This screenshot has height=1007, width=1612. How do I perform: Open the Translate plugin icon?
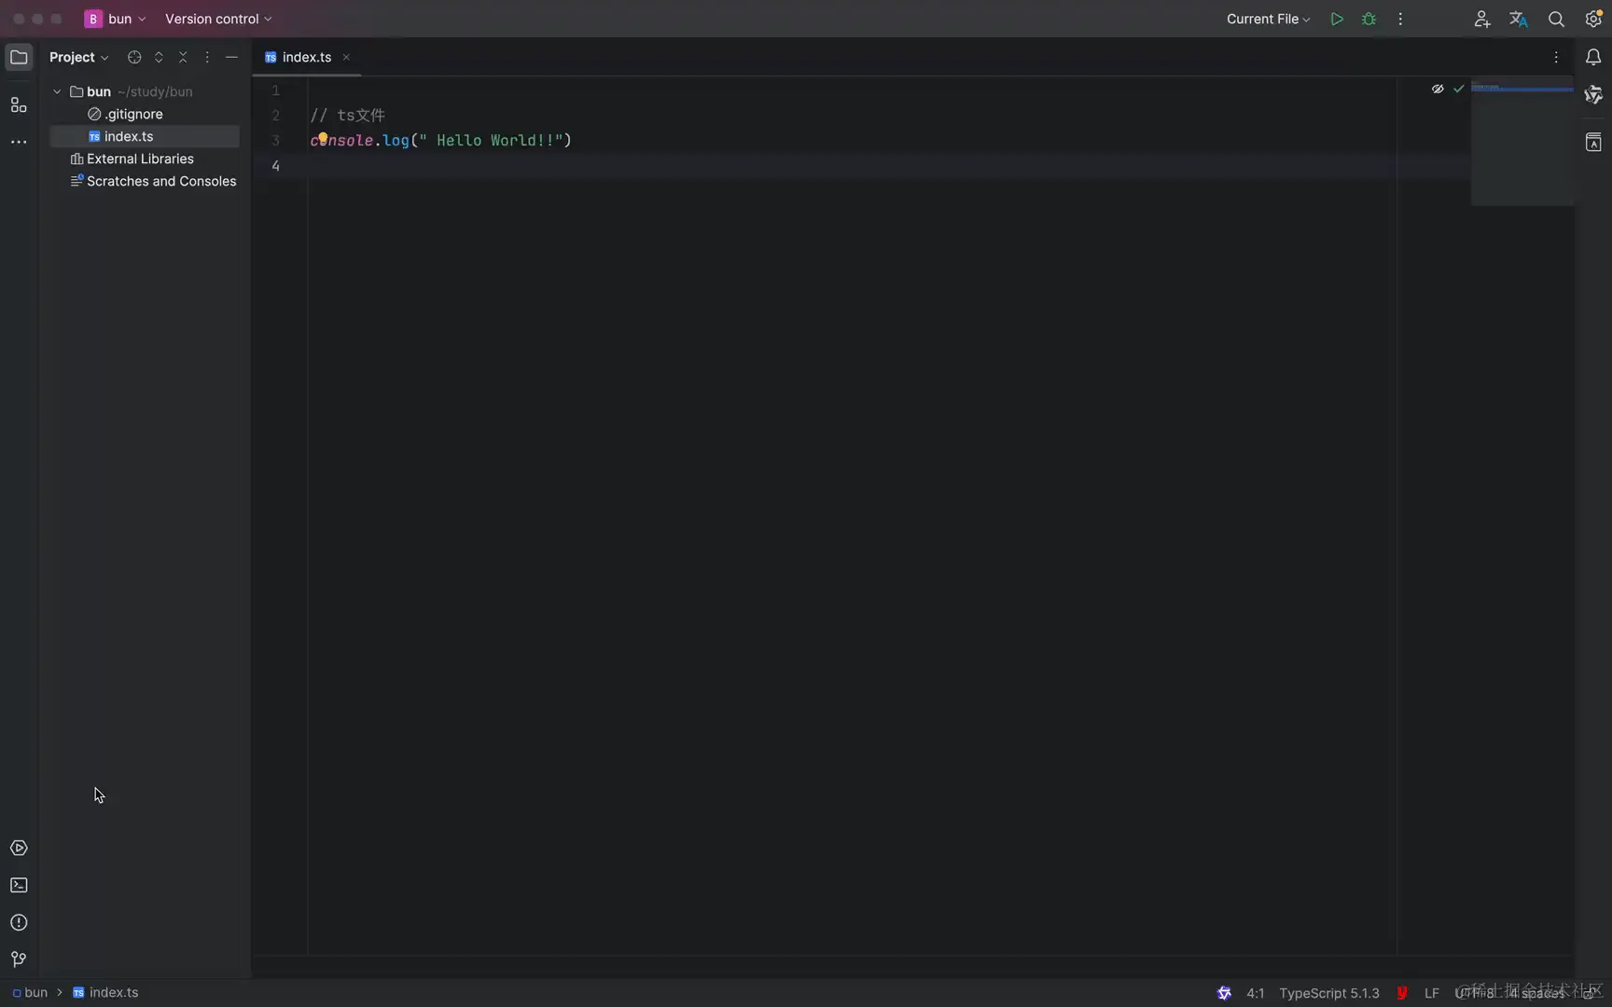(x=1519, y=19)
